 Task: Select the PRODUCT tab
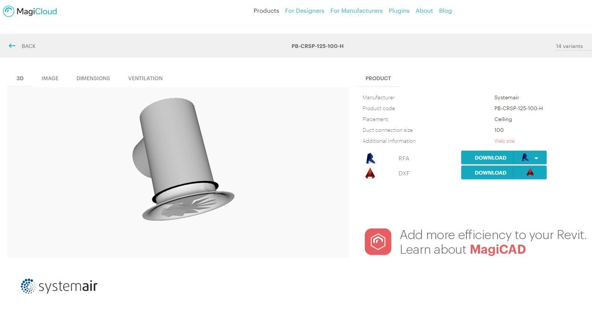click(378, 78)
